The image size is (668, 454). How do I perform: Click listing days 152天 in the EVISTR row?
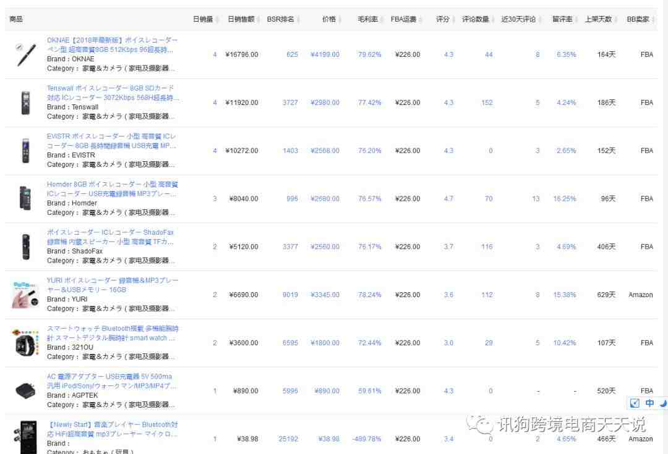606,151
